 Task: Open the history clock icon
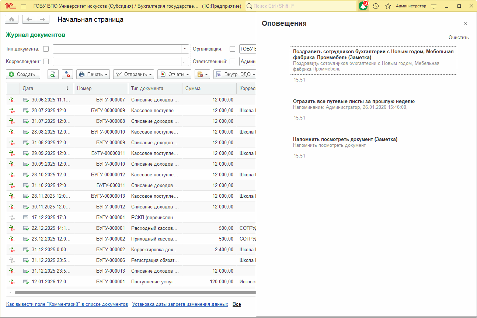[376, 6]
